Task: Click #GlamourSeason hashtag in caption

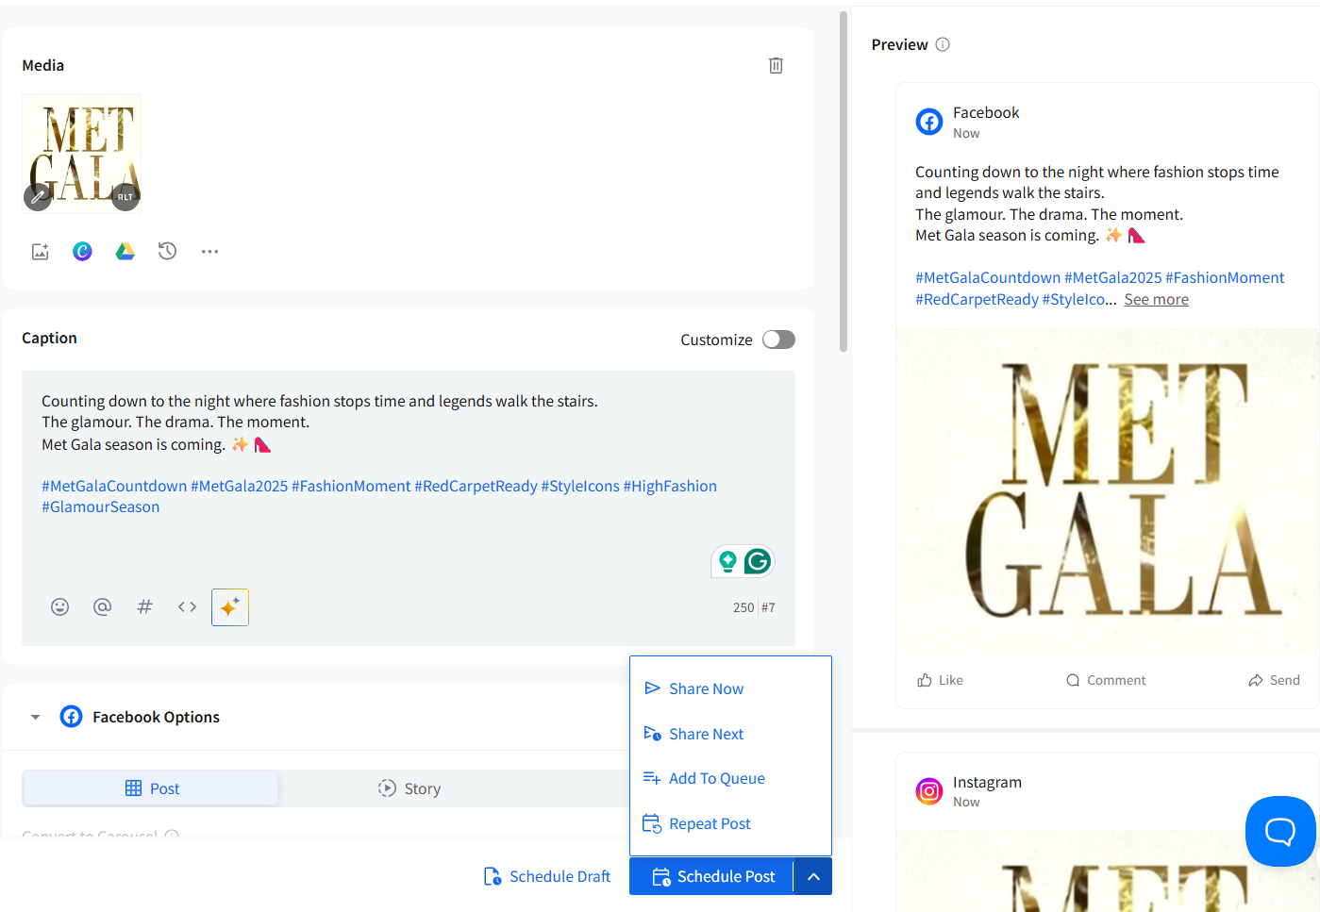Action: pos(101,506)
